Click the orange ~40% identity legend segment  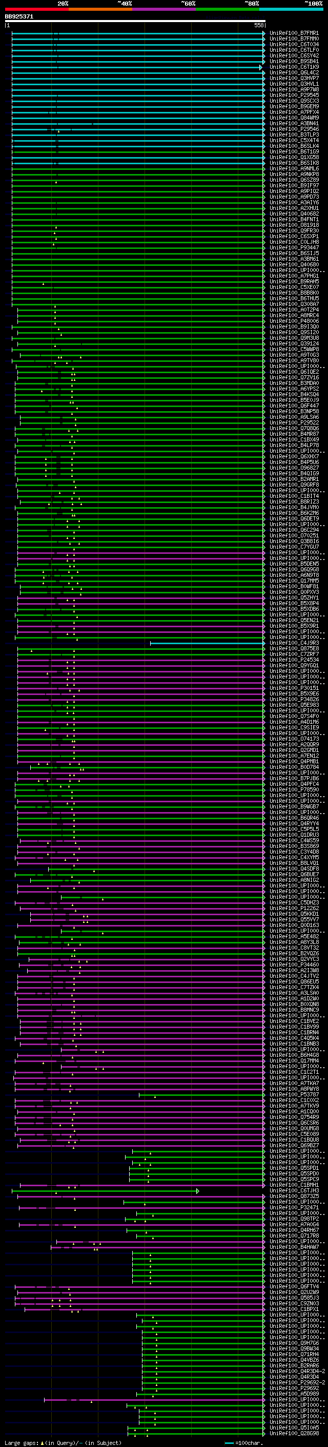coord(100,9)
